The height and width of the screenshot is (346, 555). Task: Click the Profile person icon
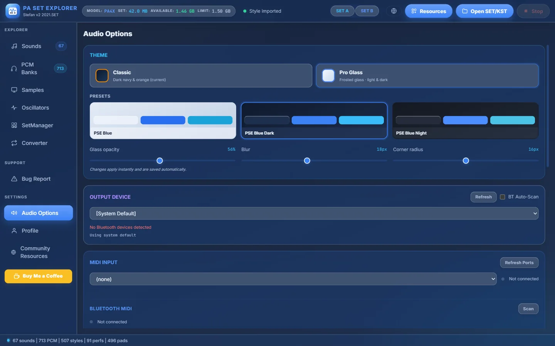coord(14,231)
